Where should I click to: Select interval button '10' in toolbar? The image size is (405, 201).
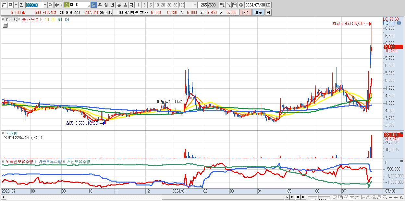click(157, 5)
